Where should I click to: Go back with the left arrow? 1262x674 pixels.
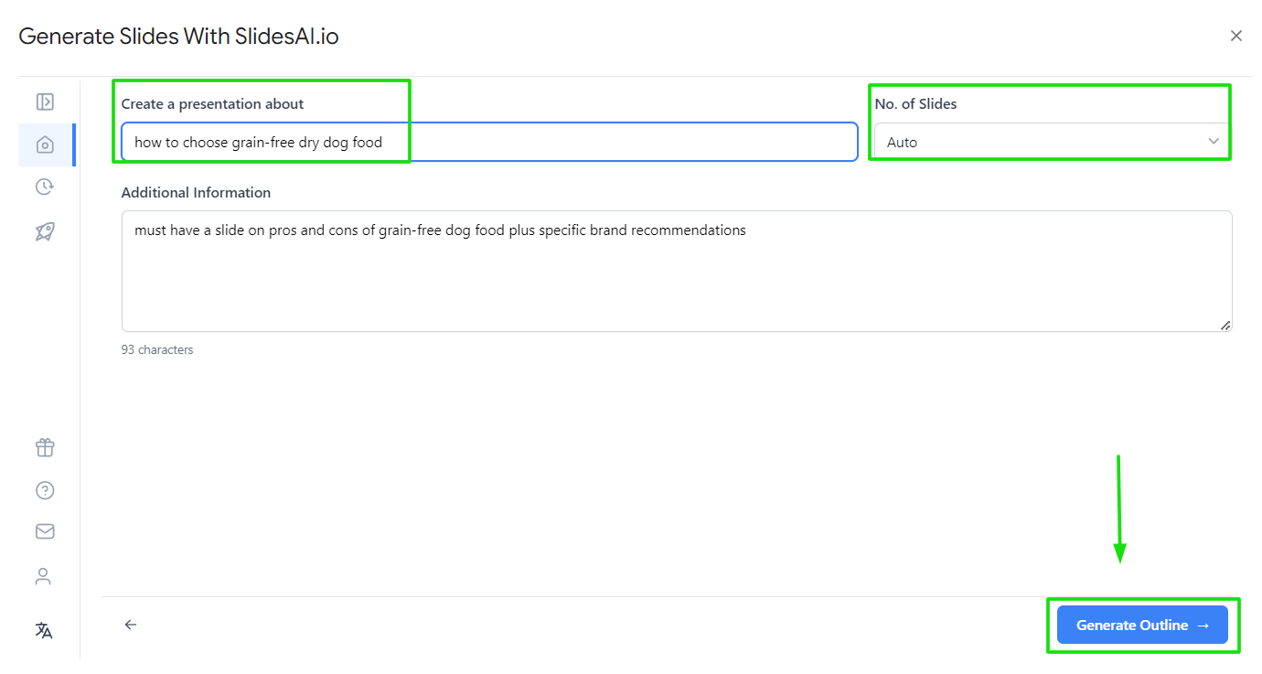(x=131, y=625)
